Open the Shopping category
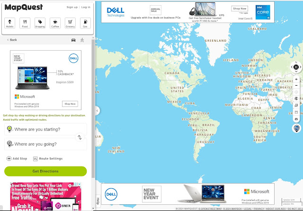303x211 pixels. click(40, 23)
